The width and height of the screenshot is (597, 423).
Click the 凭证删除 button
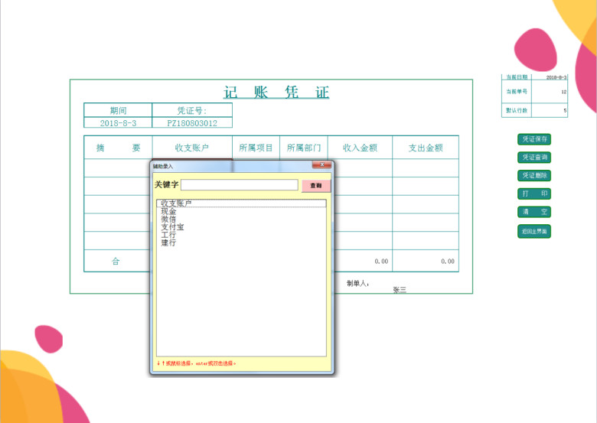[x=534, y=175]
